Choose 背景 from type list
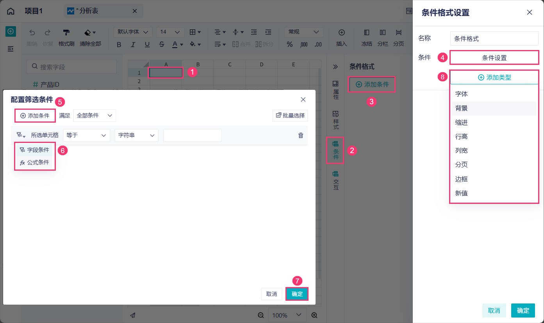 click(x=494, y=108)
